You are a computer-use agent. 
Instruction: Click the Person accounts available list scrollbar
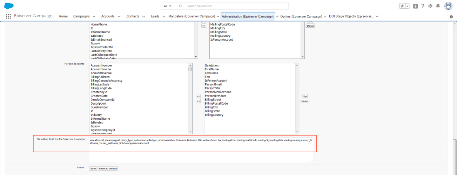[190, 98]
